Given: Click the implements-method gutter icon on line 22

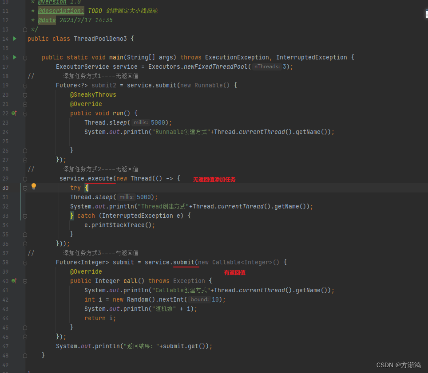Looking at the screenshot, I should pyautogui.click(x=14, y=113).
